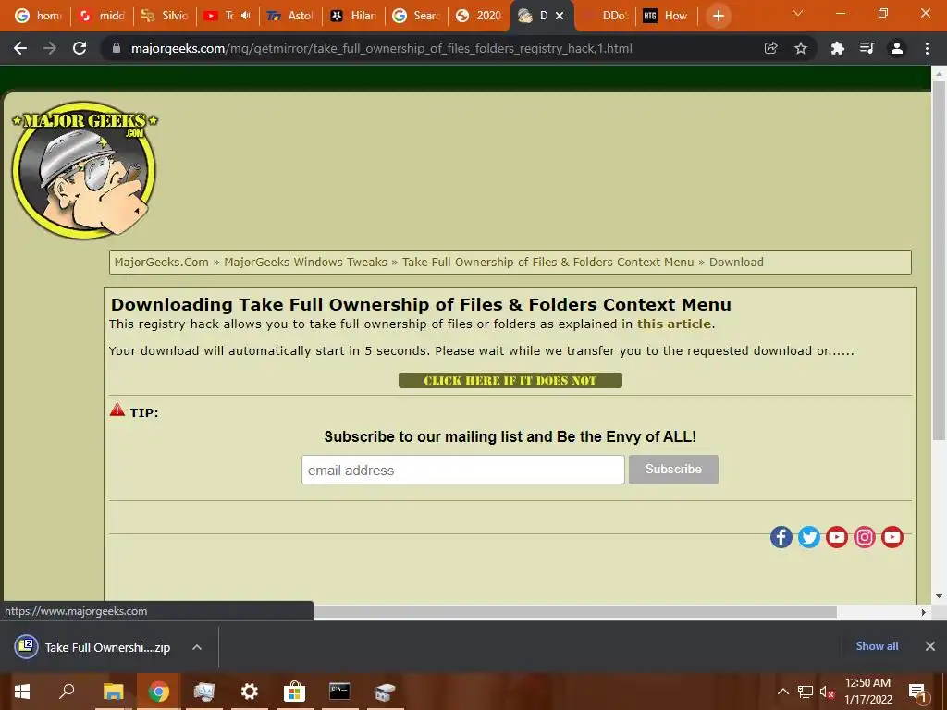Open the tab search chevron
Screen dimensions: 947x710
(x=798, y=13)
